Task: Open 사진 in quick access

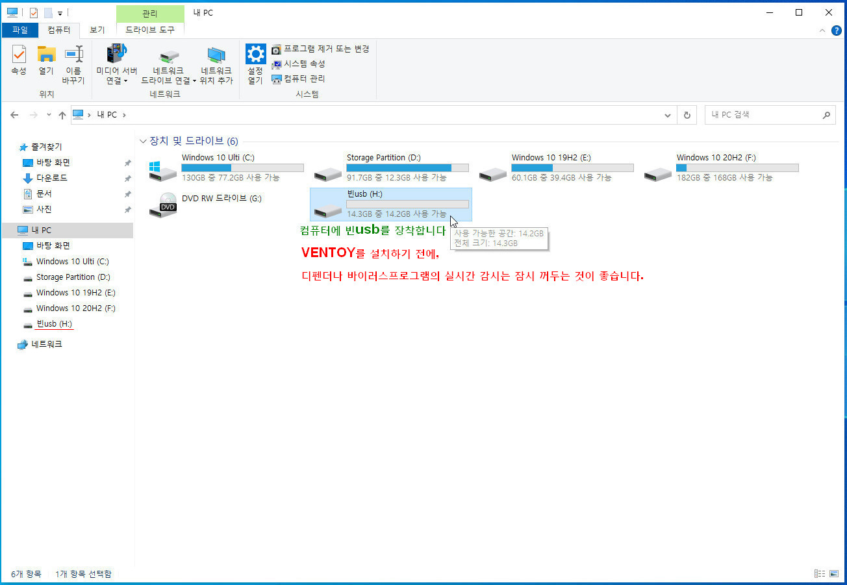Action: click(44, 209)
